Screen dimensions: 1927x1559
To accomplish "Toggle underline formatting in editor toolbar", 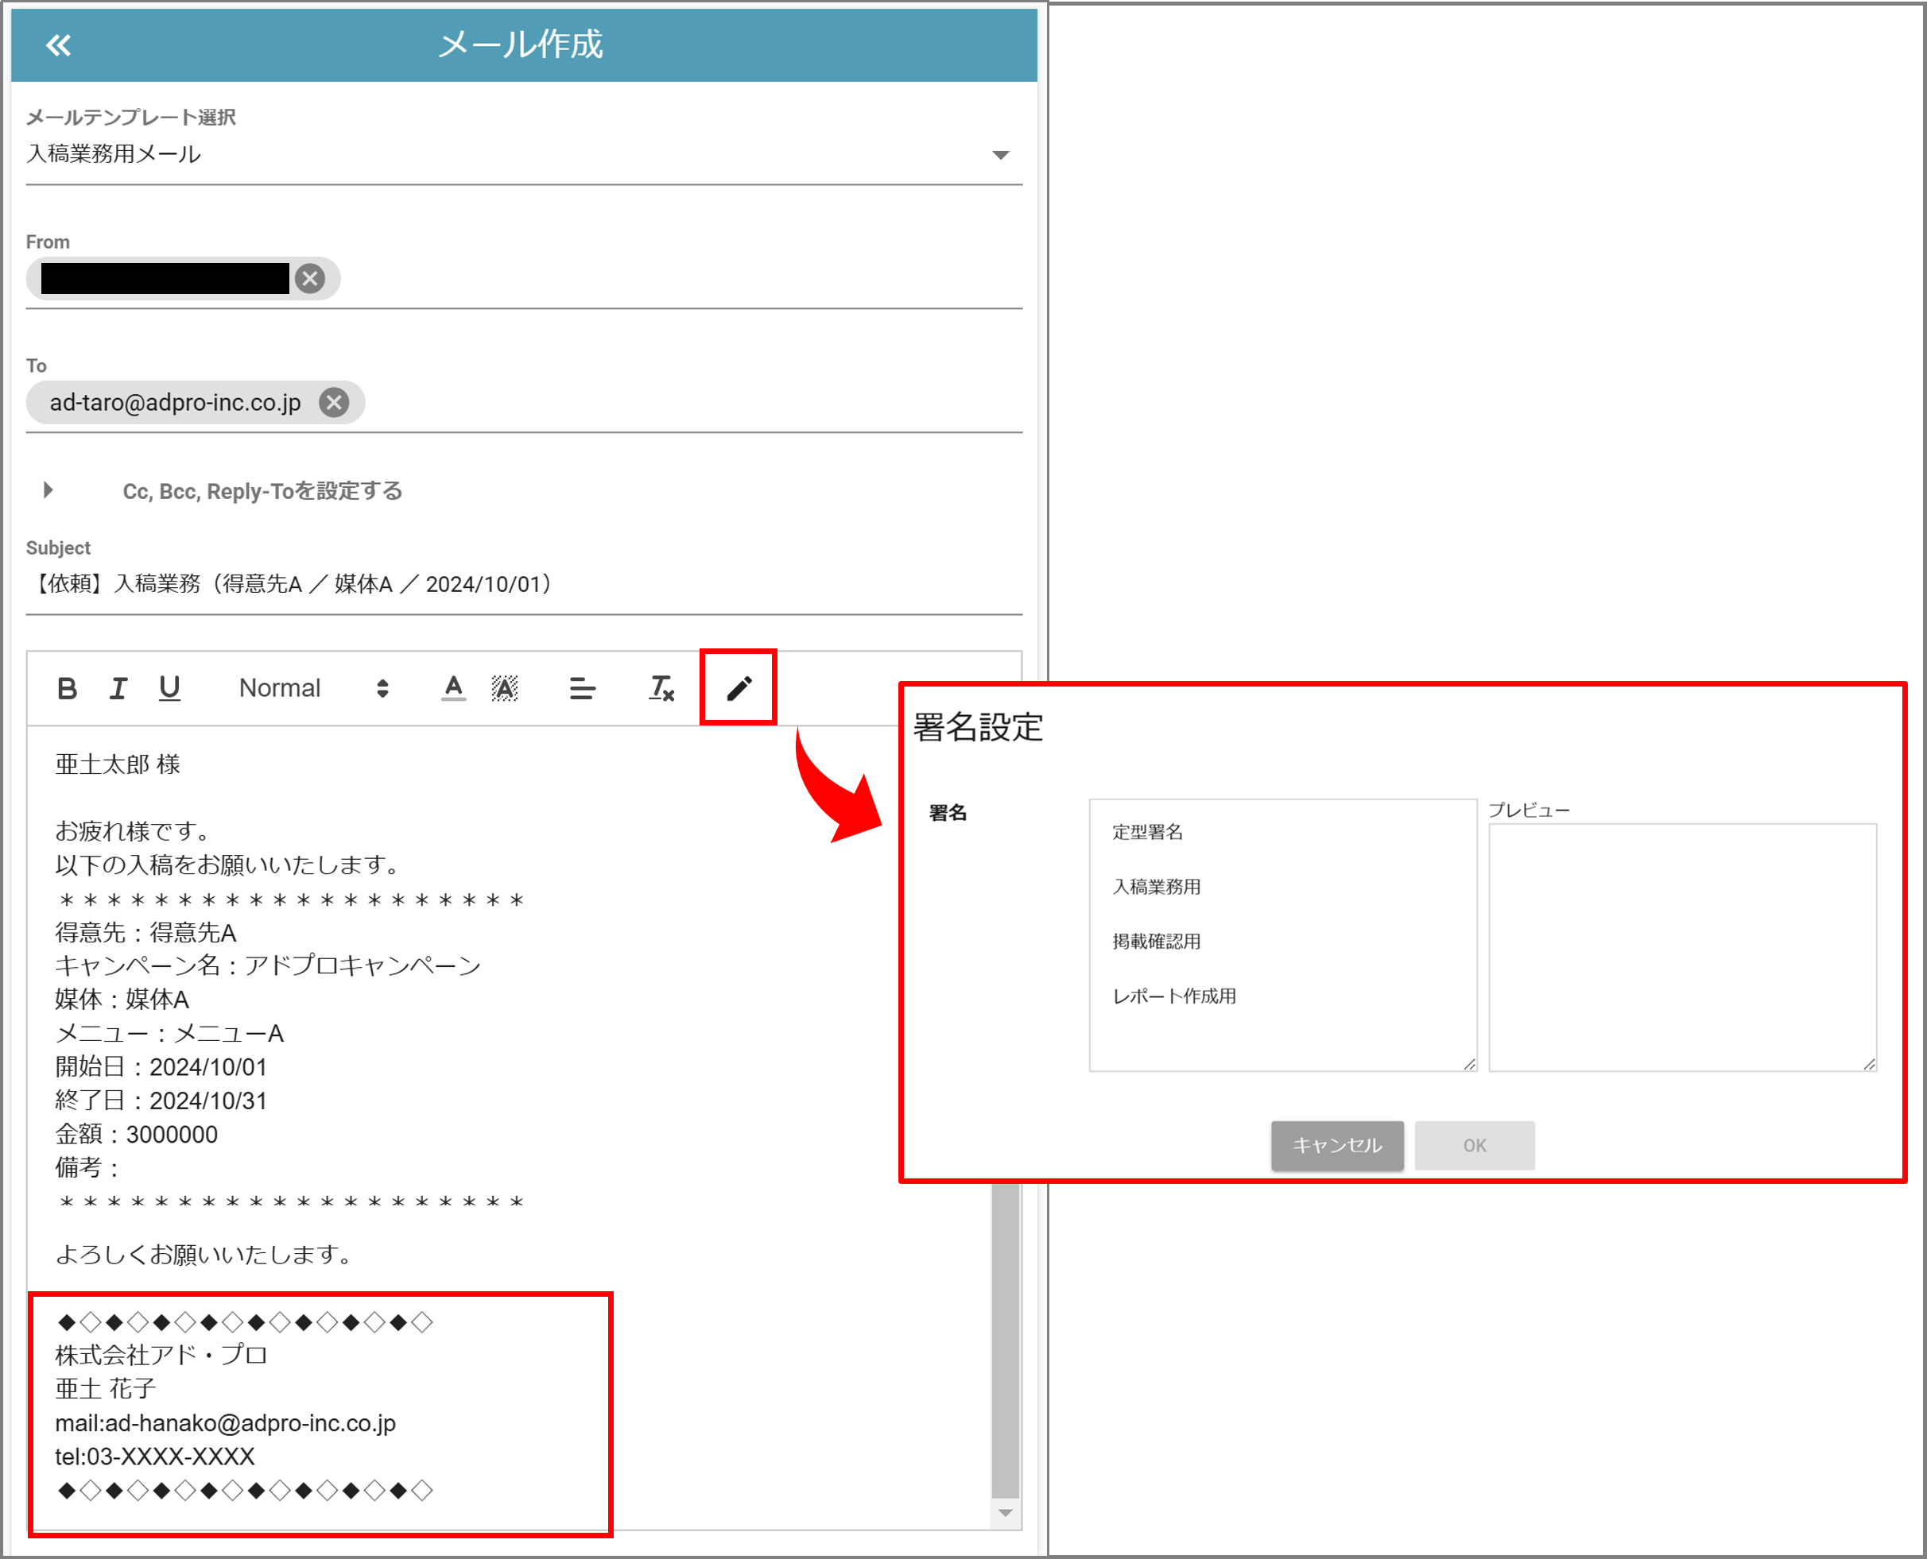I will (x=169, y=689).
